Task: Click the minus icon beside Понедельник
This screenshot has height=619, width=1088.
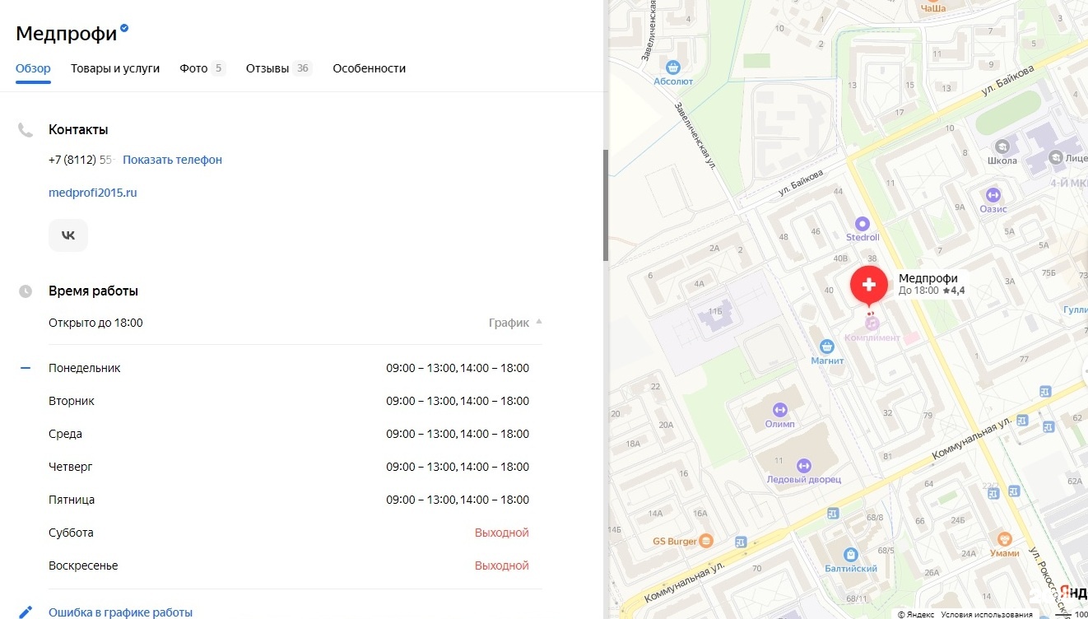Action: 26,368
